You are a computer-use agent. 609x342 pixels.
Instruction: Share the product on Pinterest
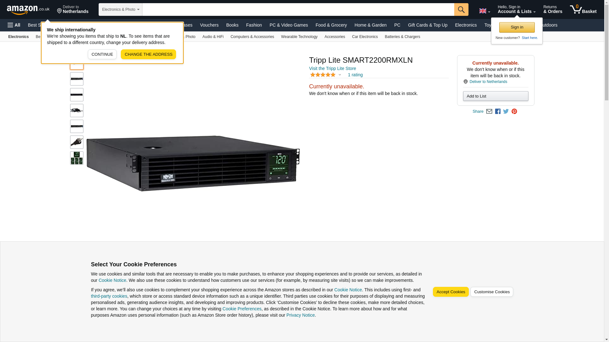point(514,111)
